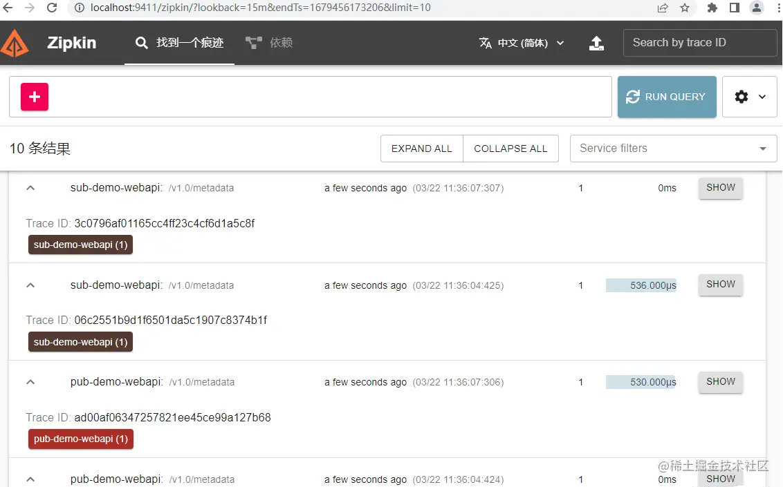
Task: Open the 找到一个痕迹 tab
Action: [x=179, y=43]
